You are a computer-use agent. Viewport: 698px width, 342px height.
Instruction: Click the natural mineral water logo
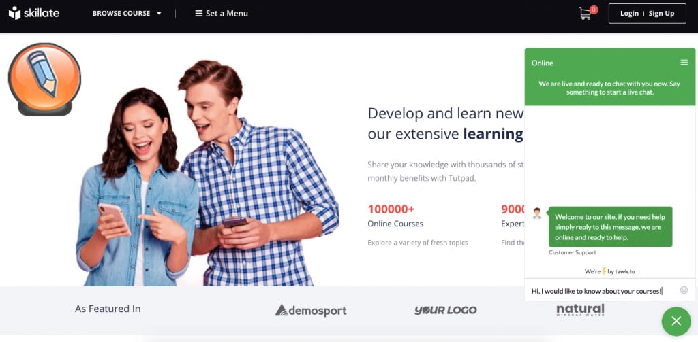pyautogui.click(x=581, y=309)
